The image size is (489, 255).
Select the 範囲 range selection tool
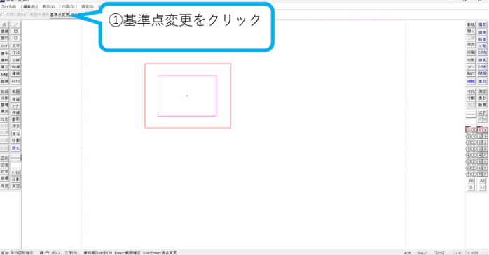15,92
